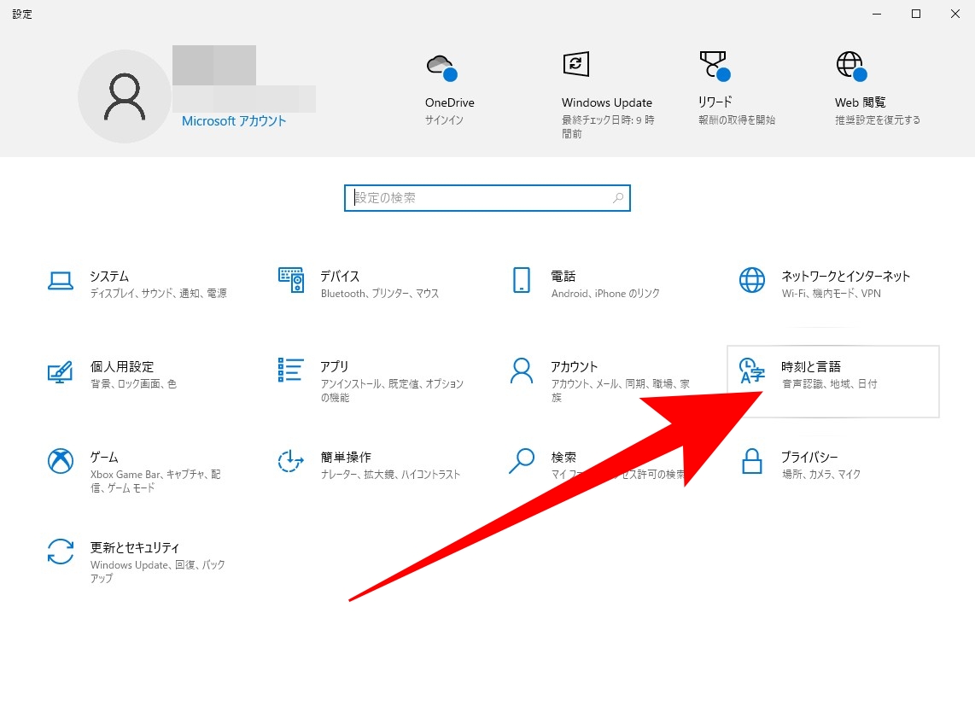Open the ゲーム Xbox icon
The width and height of the screenshot is (975, 718).
61,461
